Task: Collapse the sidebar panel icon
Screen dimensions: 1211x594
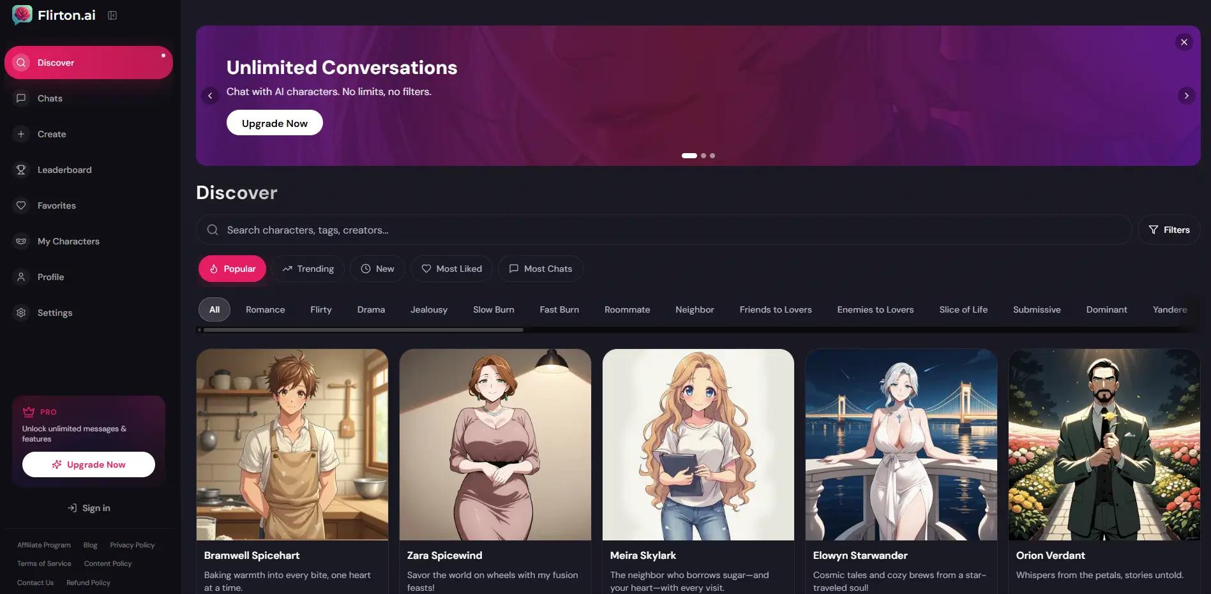Action: pyautogui.click(x=112, y=15)
